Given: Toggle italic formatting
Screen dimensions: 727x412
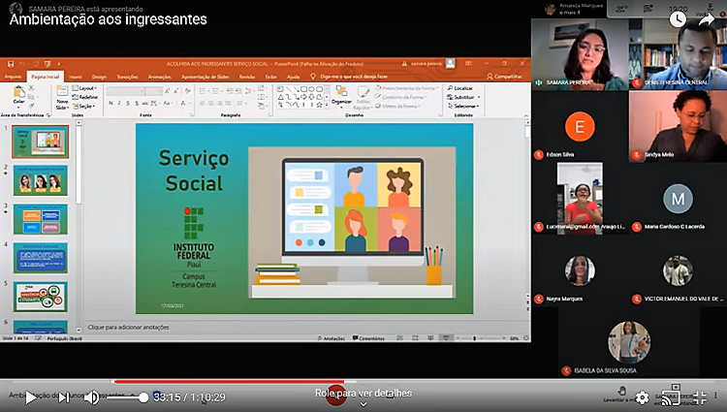Looking at the screenshot, I should pos(119,103).
